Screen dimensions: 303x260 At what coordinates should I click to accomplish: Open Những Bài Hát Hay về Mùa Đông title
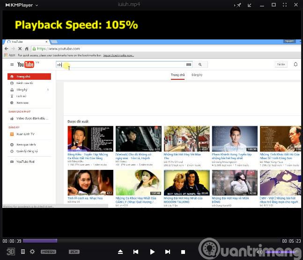pyautogui.click(x=230, y=200)
